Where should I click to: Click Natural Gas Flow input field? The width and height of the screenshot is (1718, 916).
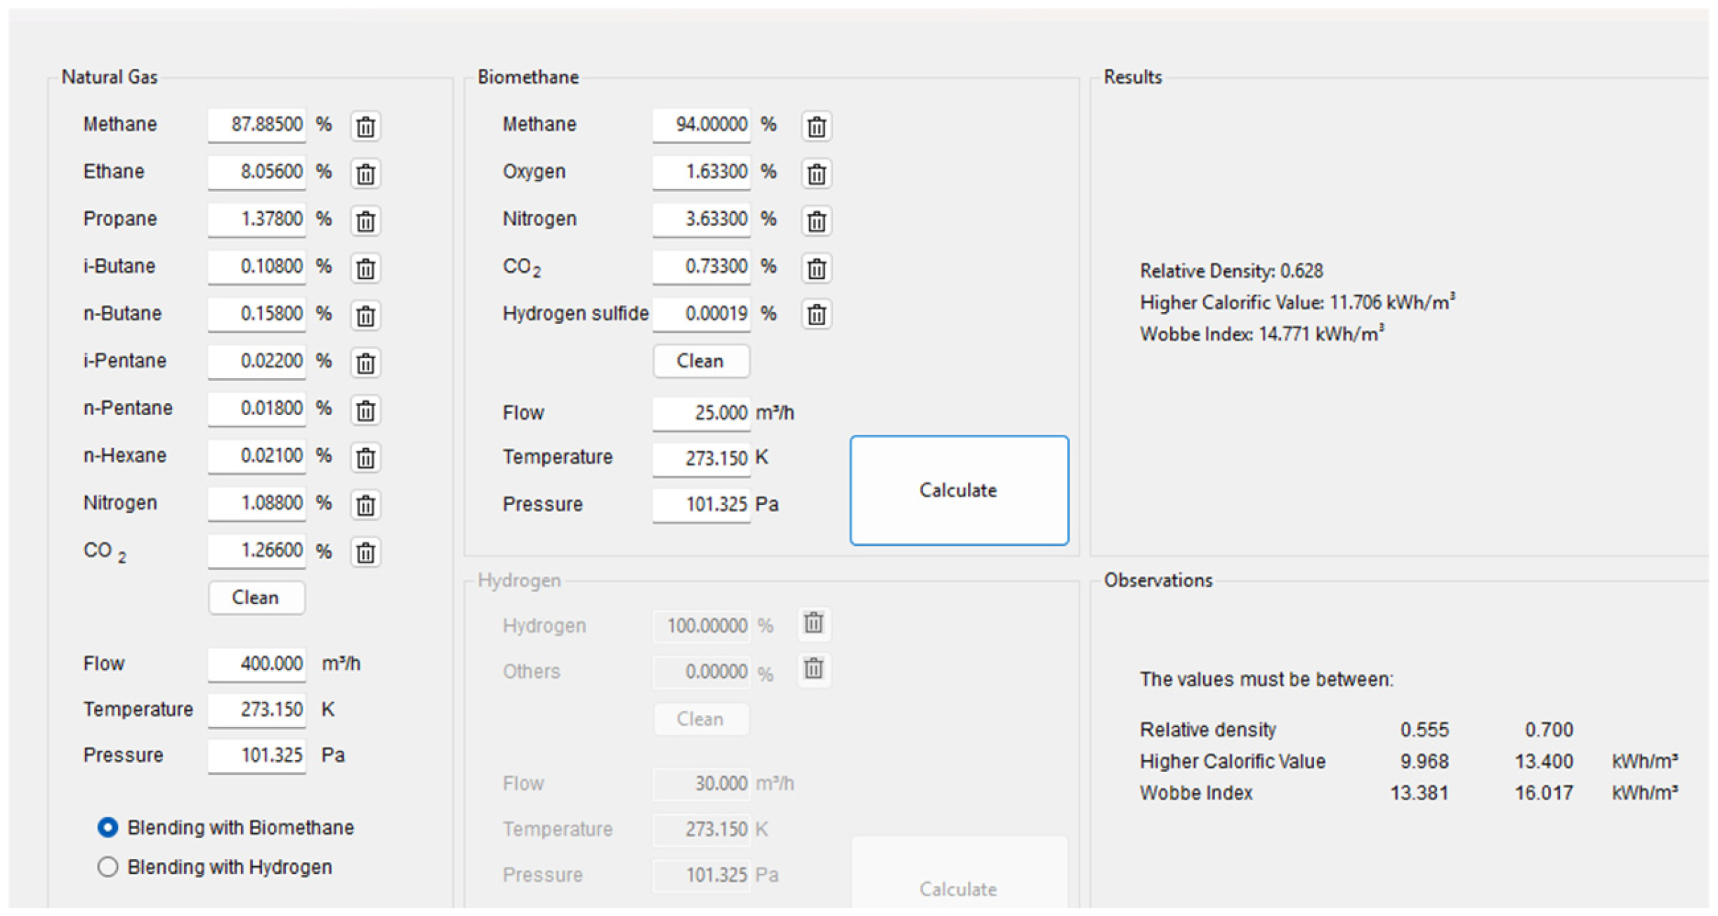point(257,664)
